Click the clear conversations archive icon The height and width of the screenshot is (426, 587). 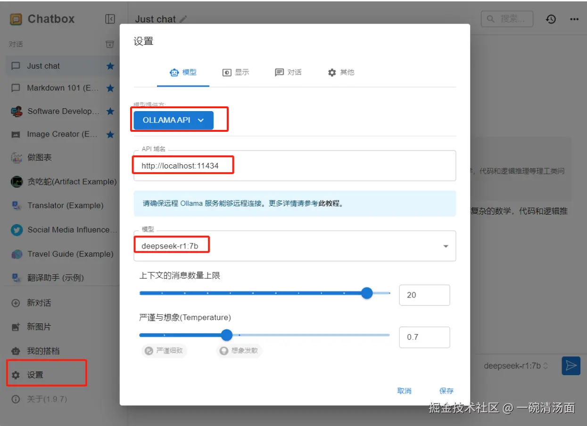click(109, 44)
